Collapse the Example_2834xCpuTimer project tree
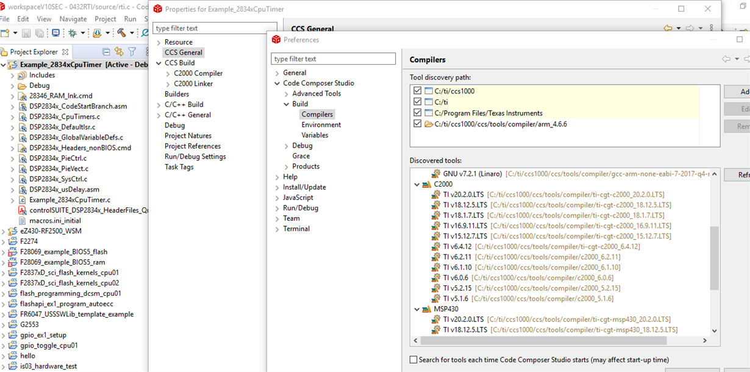750x372 pixels. (4, 65)
